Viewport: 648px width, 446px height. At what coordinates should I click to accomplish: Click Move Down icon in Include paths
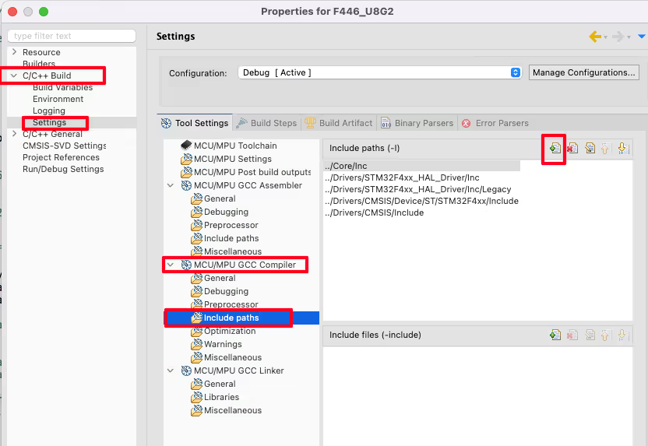[623, 148]
